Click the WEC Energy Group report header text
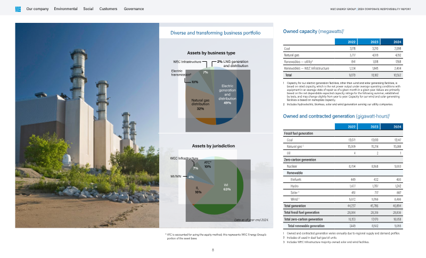This screenshot has width=426, height=258. 371,10
